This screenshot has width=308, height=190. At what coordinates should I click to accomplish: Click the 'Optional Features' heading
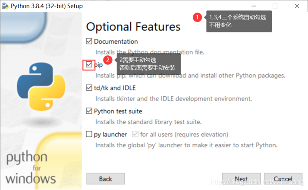point(133,27)
